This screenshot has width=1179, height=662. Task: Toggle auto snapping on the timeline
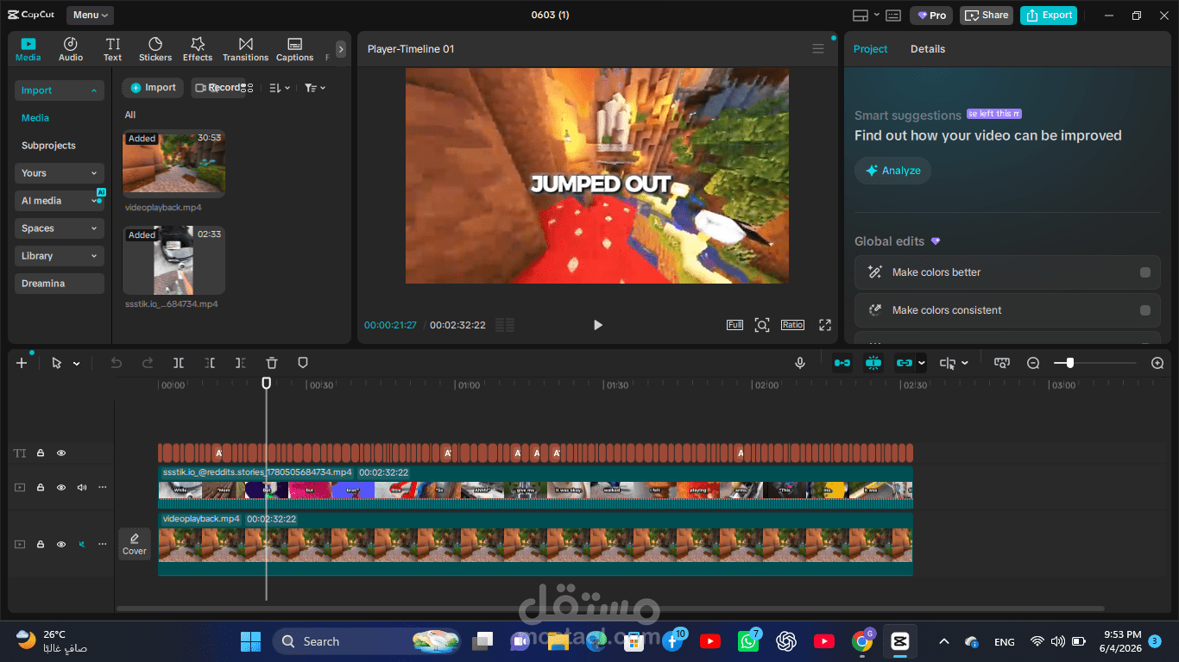click(x=873, y=363)
